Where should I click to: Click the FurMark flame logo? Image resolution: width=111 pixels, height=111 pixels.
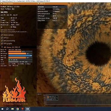click(x=14, y=90)
